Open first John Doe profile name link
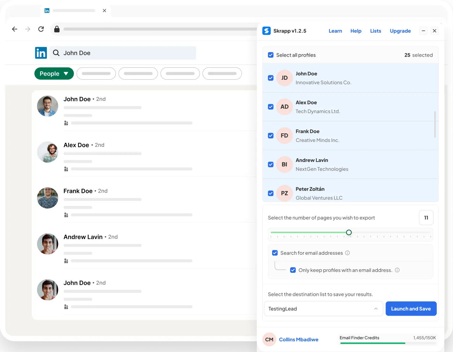453x352 pixels. [x=77, y=99]
